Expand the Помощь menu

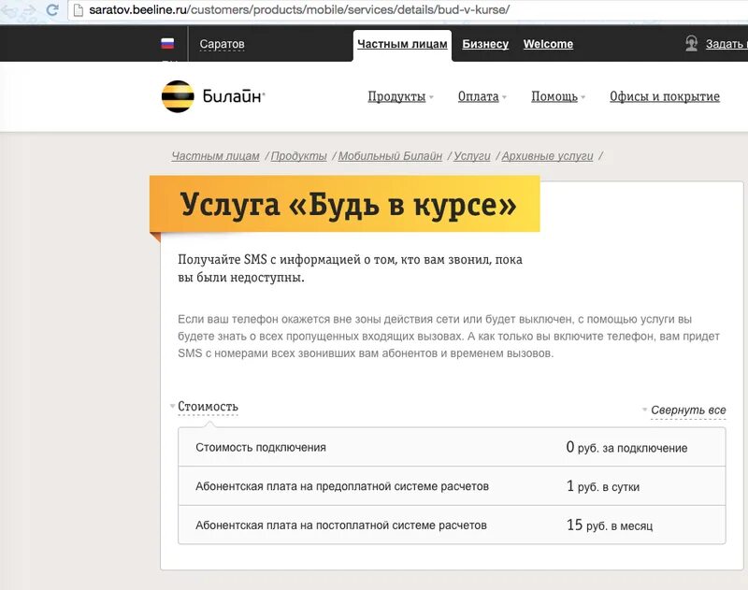(x=557, y=96)
